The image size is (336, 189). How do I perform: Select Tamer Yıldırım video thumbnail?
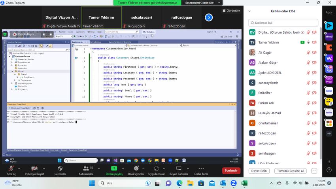click(101, 17)
